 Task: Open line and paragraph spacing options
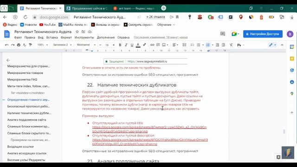pyautogui.click(x=184, y=45)
